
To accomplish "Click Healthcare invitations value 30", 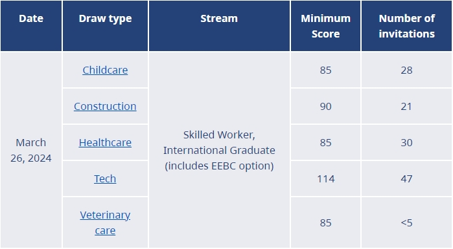I will tap(406, 143).
